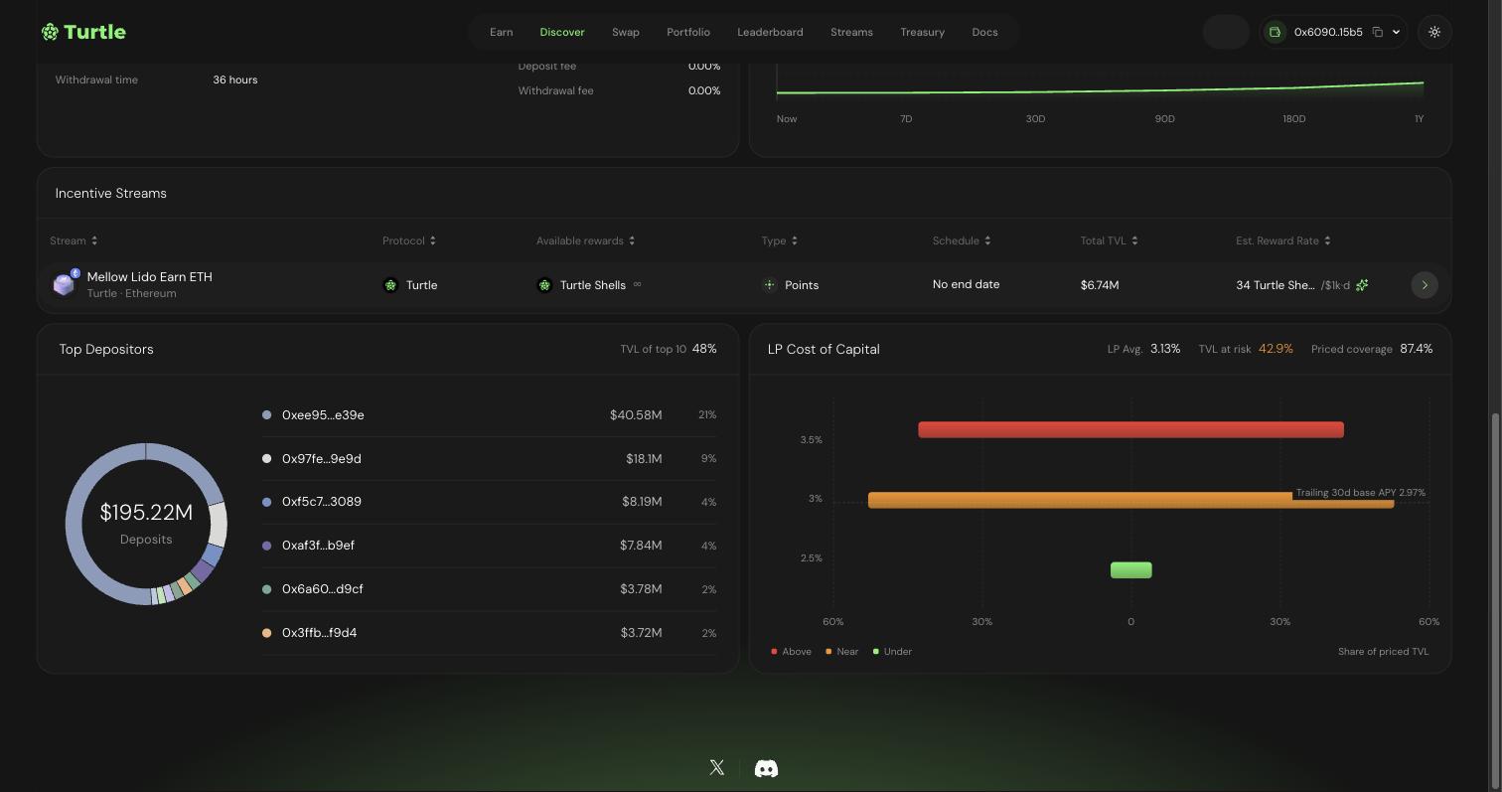Open the Leaderboard page
1502x792 pixels.
point(770,32)
